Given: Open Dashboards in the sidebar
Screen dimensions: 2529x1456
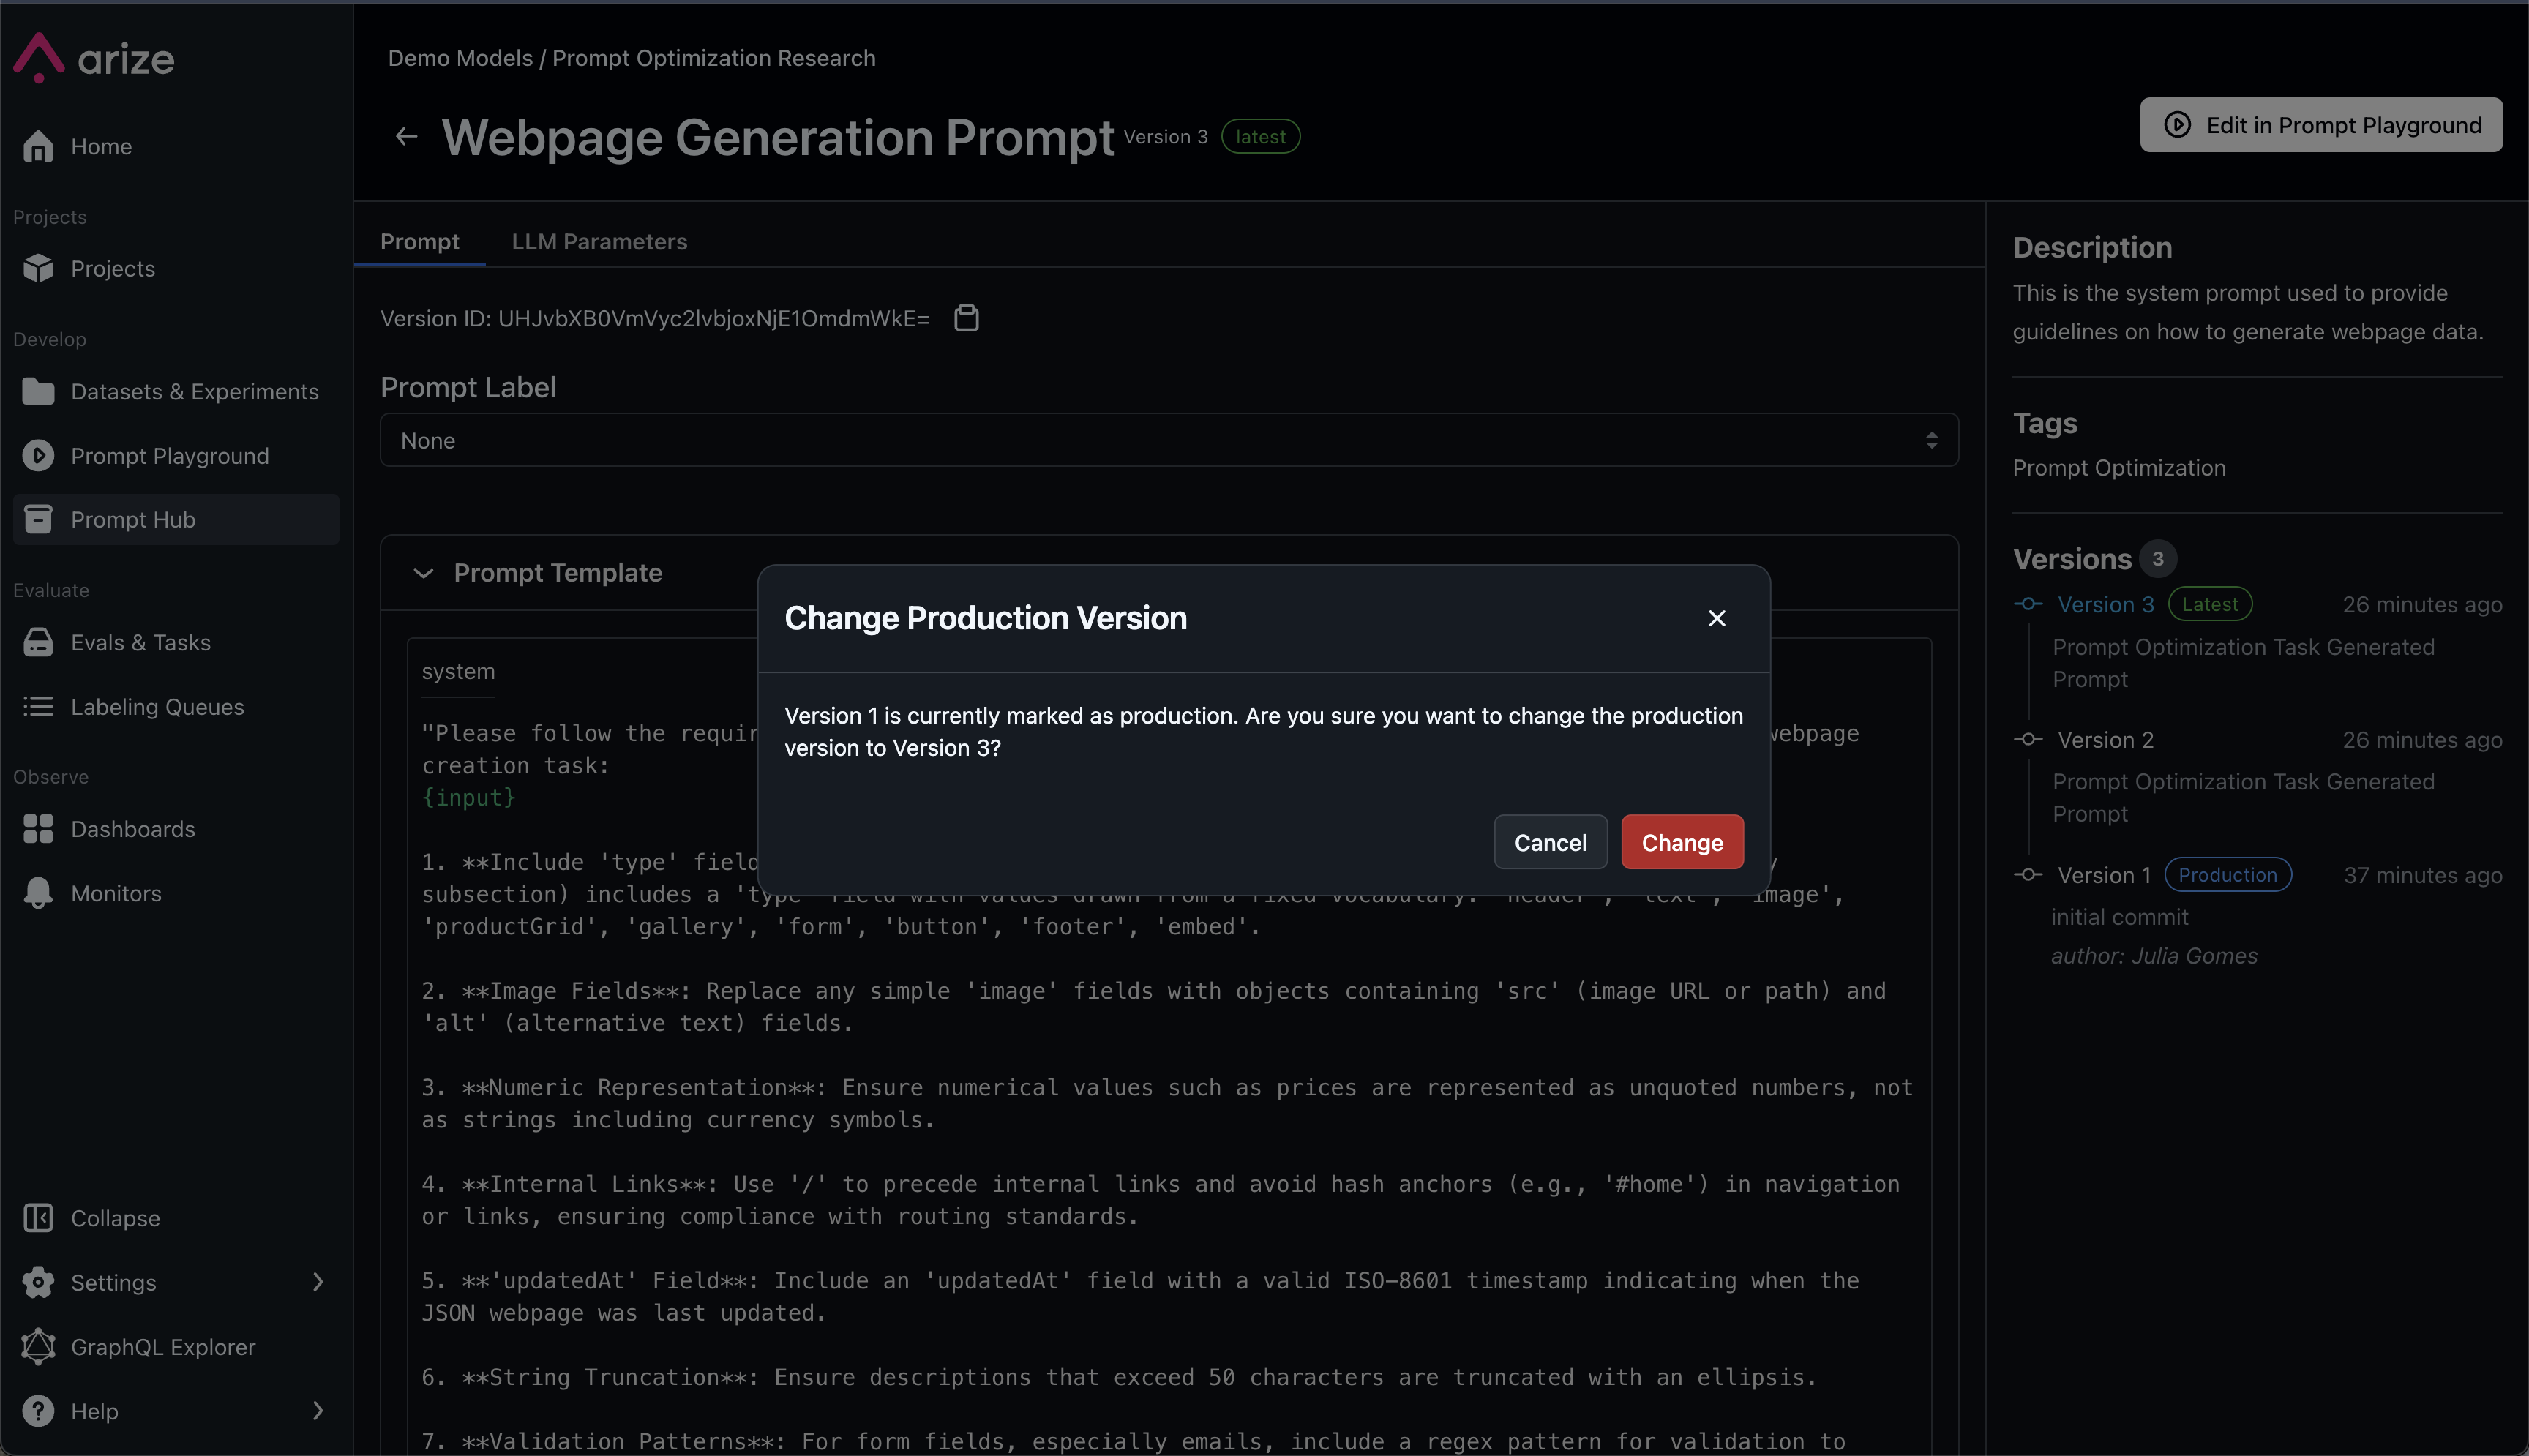Looking at the screenshot, I should point(176,829).
